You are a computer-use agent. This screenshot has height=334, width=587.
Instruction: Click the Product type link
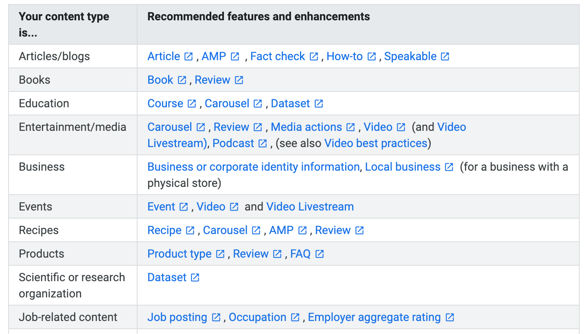180,254
